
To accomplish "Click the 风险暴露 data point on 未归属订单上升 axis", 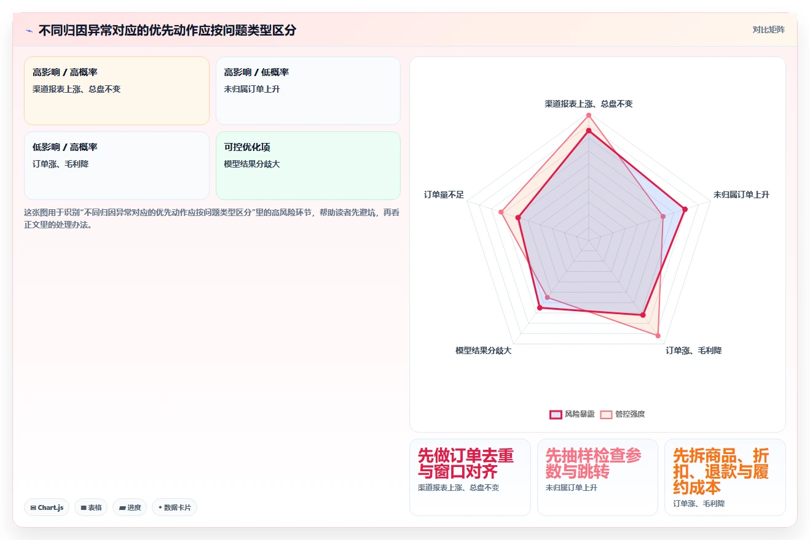I will click(x=685, y=209).
